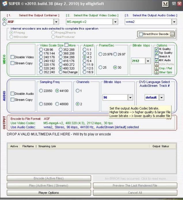This screenshot has height=200, width=183.
Task: Open the Output Container dropdown
Action: click(56, 22)
